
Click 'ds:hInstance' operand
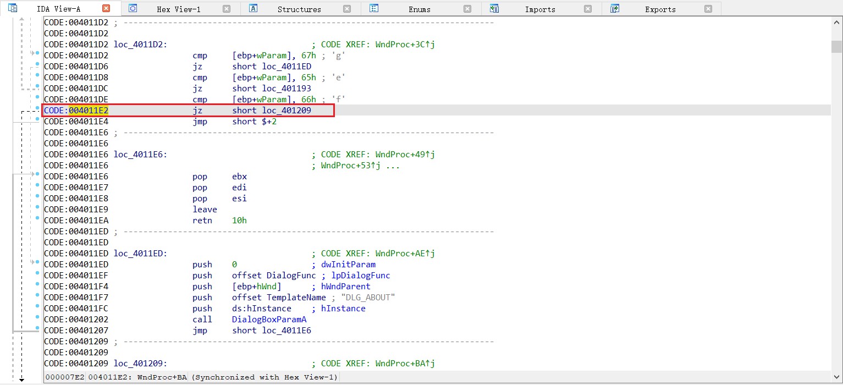point(262,309)
